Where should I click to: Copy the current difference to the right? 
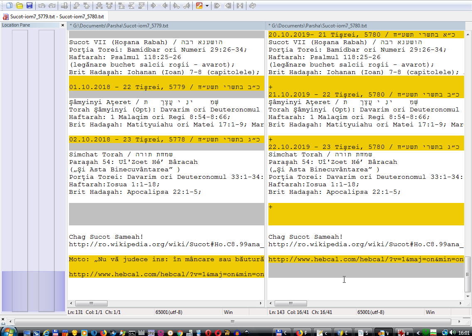click(x=153, y=6)
